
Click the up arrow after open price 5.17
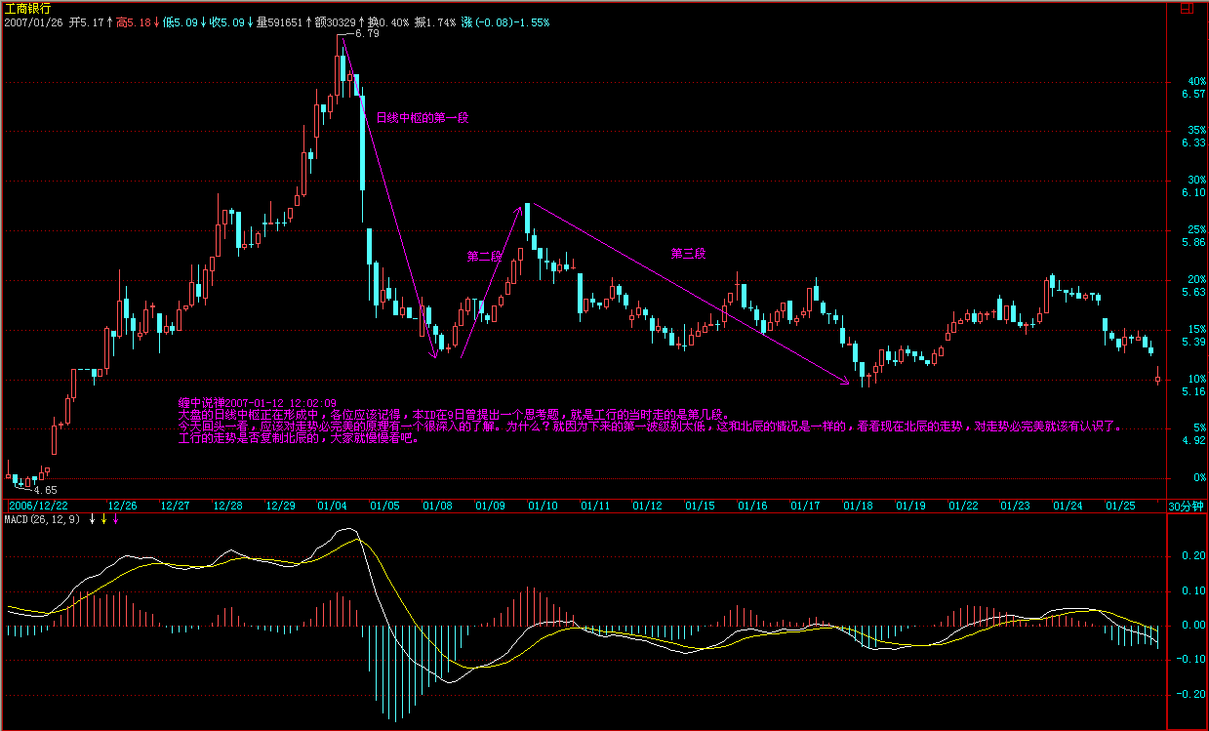tap(110, 21)
